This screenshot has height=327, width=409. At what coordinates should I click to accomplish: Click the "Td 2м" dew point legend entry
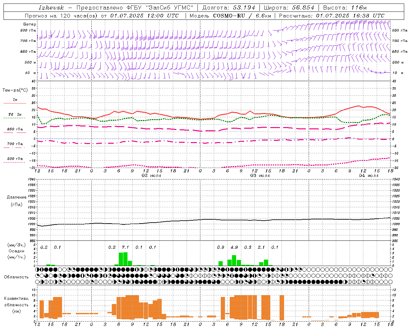[15, 114]
